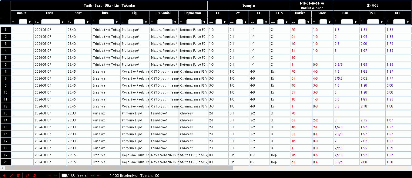Click the '1.66' ALT value in row 12
The image size is (412, 178).
pyautogui.click(x=398, y=106)
